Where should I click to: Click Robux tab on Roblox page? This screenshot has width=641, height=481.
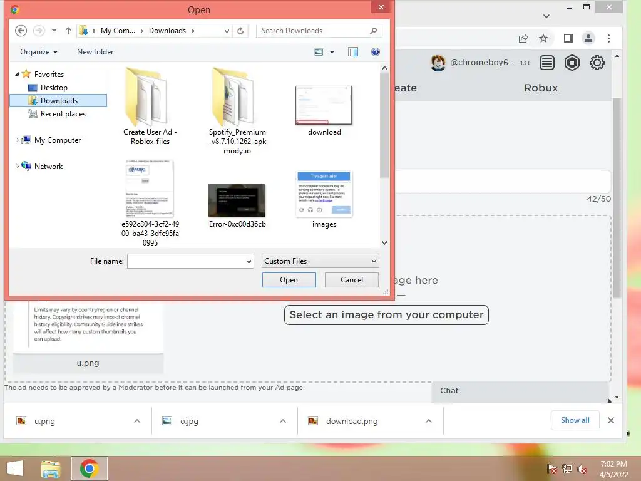pyautogui.click(x=541, y=88)
